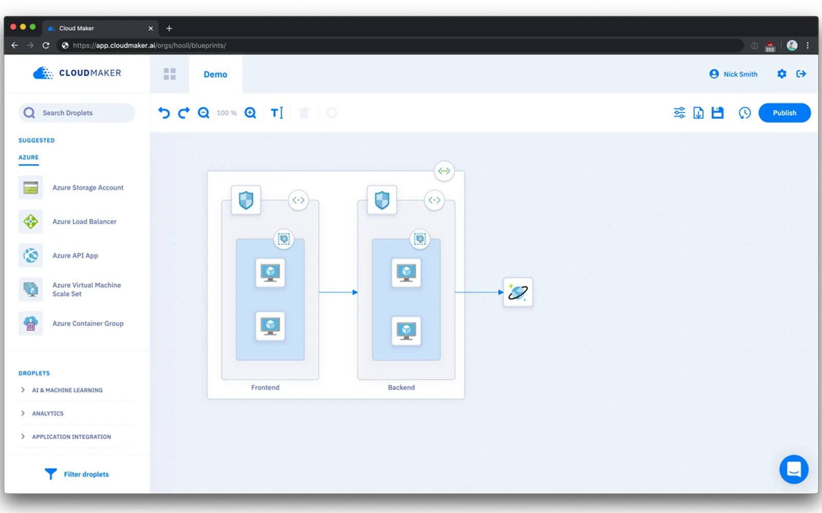Open the version history clock icon
This screenshot has height=513, width=822.
(x=744, y=113)
